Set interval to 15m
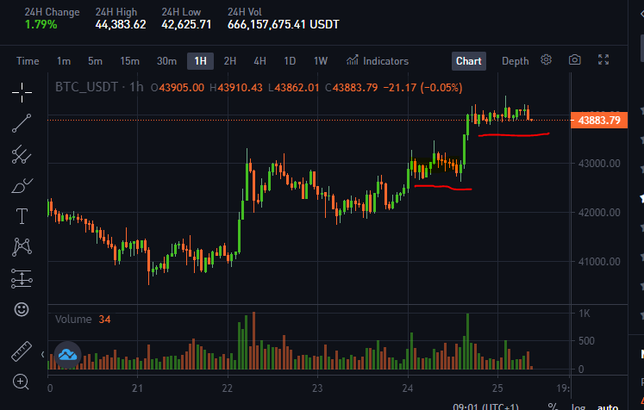The height and width of the screenshot is (410, 644). 130,61
